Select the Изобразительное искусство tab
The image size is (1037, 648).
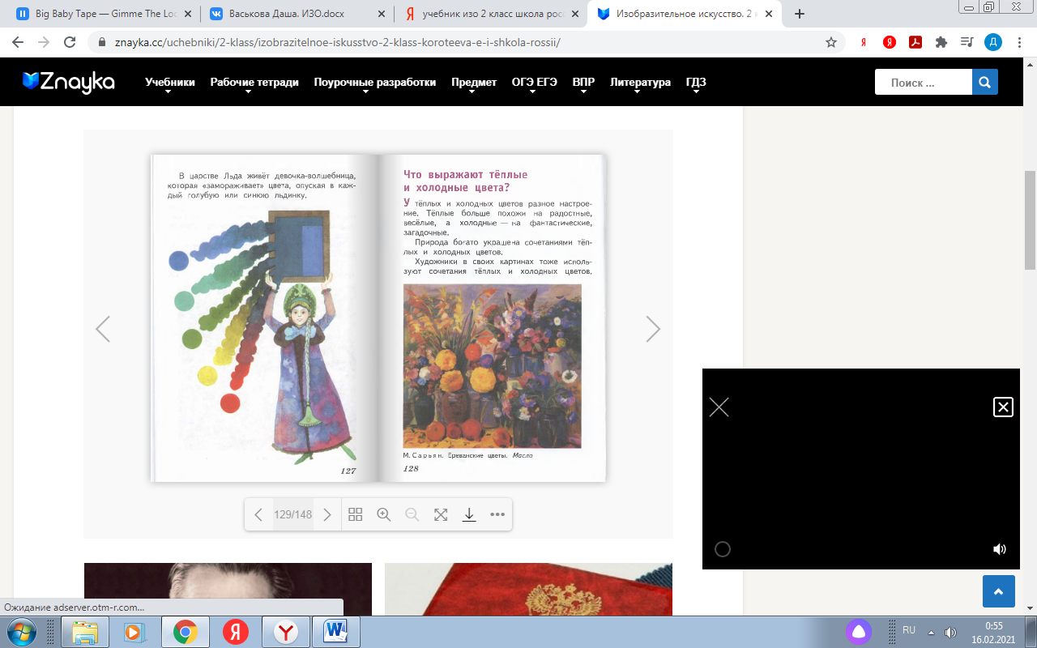(685, 14)
